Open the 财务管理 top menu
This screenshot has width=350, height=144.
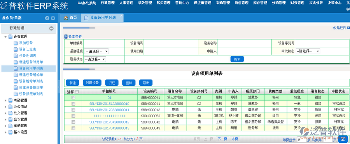coord(297,3)
